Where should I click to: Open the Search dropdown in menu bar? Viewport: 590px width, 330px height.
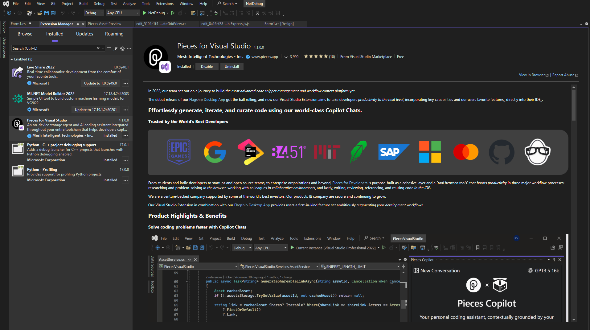(227, 4)
